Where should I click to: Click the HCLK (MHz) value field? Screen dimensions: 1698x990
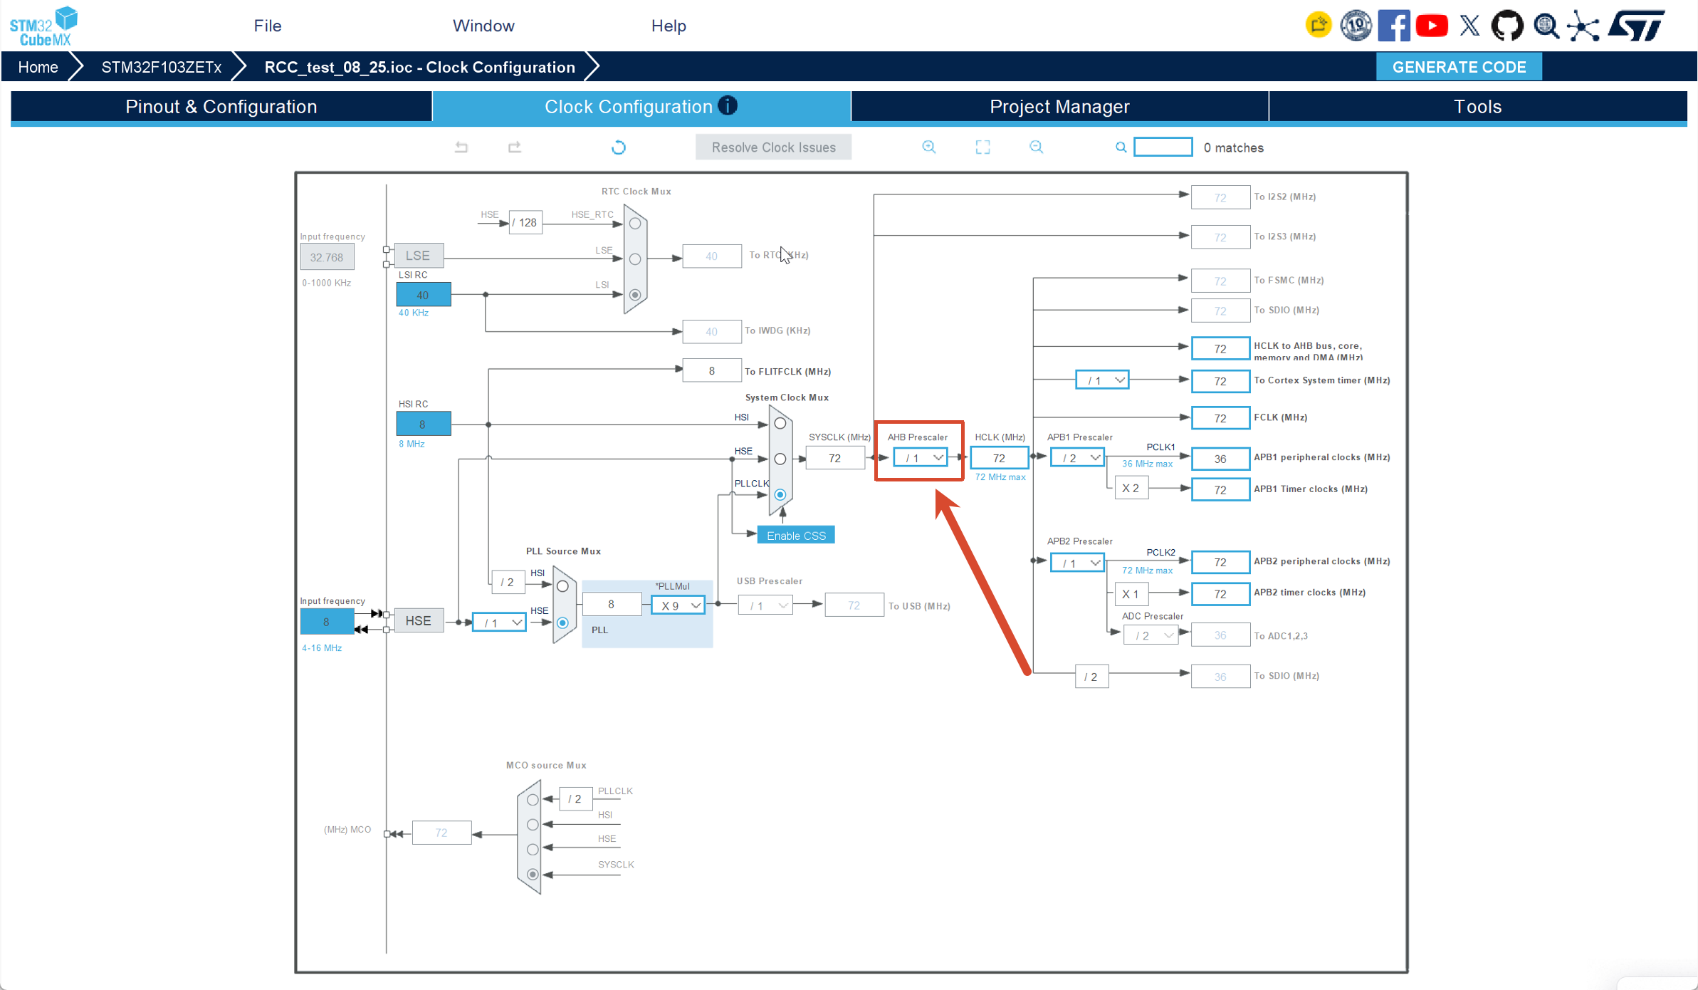click(x=1000, y=458)
